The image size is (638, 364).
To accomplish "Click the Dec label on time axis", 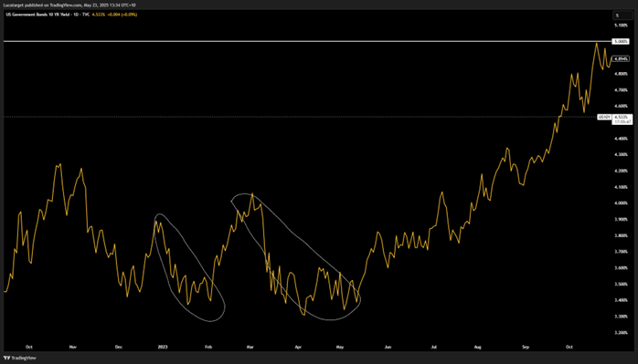I will coord(119,347).
